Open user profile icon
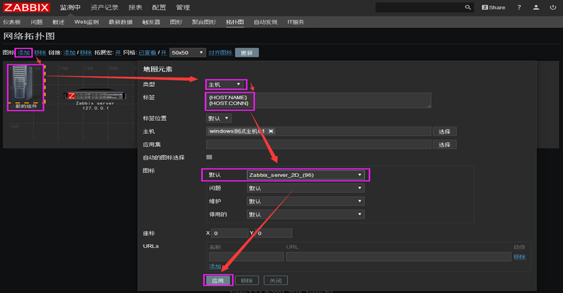The width and height of the screenshot is (563, 293). click(536, 7)
